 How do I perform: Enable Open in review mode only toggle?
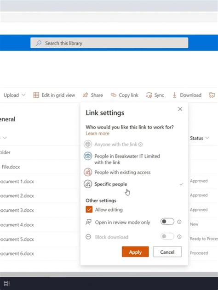coord(167,222)
